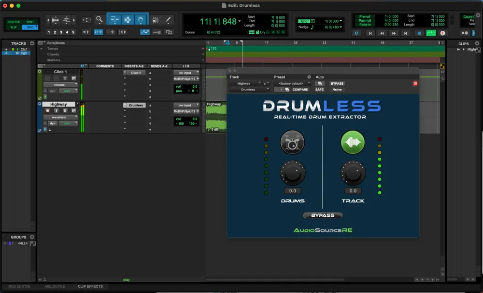Enable SLIP edit mode
Screen dimensions: 483x293
[x=14, y=27]
